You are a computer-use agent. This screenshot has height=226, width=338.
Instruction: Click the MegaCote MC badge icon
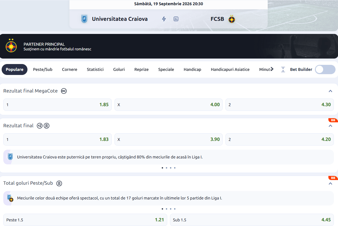click(64, 91)
